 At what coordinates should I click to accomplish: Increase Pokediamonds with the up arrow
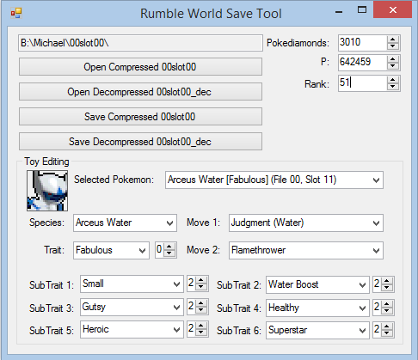393,40
